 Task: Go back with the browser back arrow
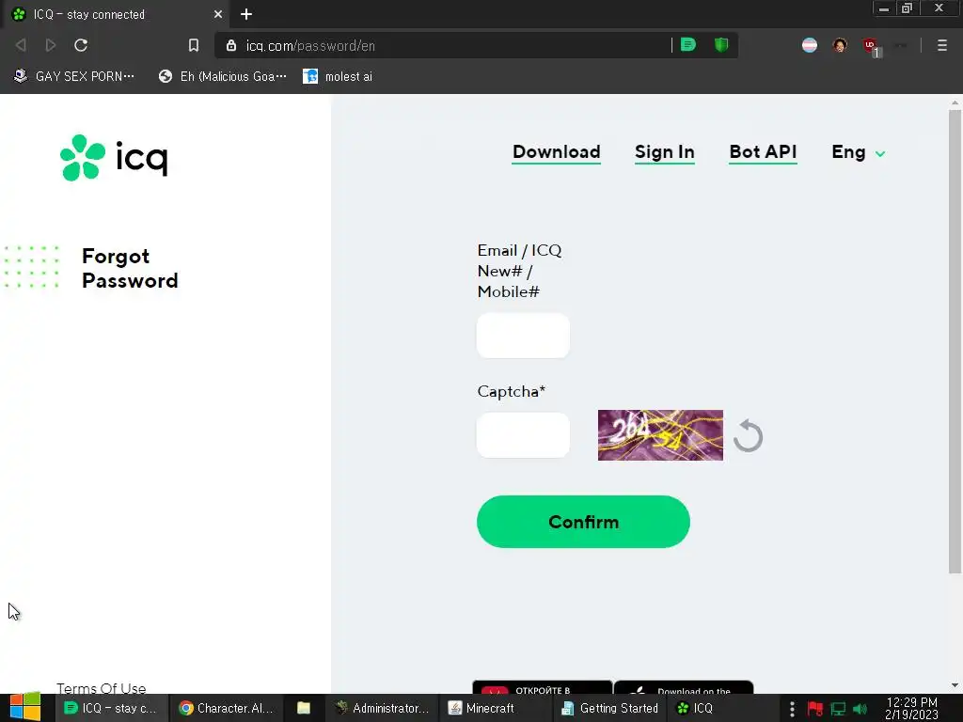(x=21, y=45)
